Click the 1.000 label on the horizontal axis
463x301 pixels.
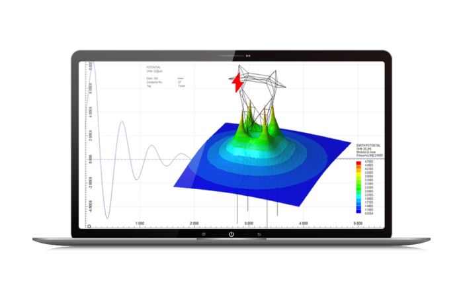coord(140,224)
